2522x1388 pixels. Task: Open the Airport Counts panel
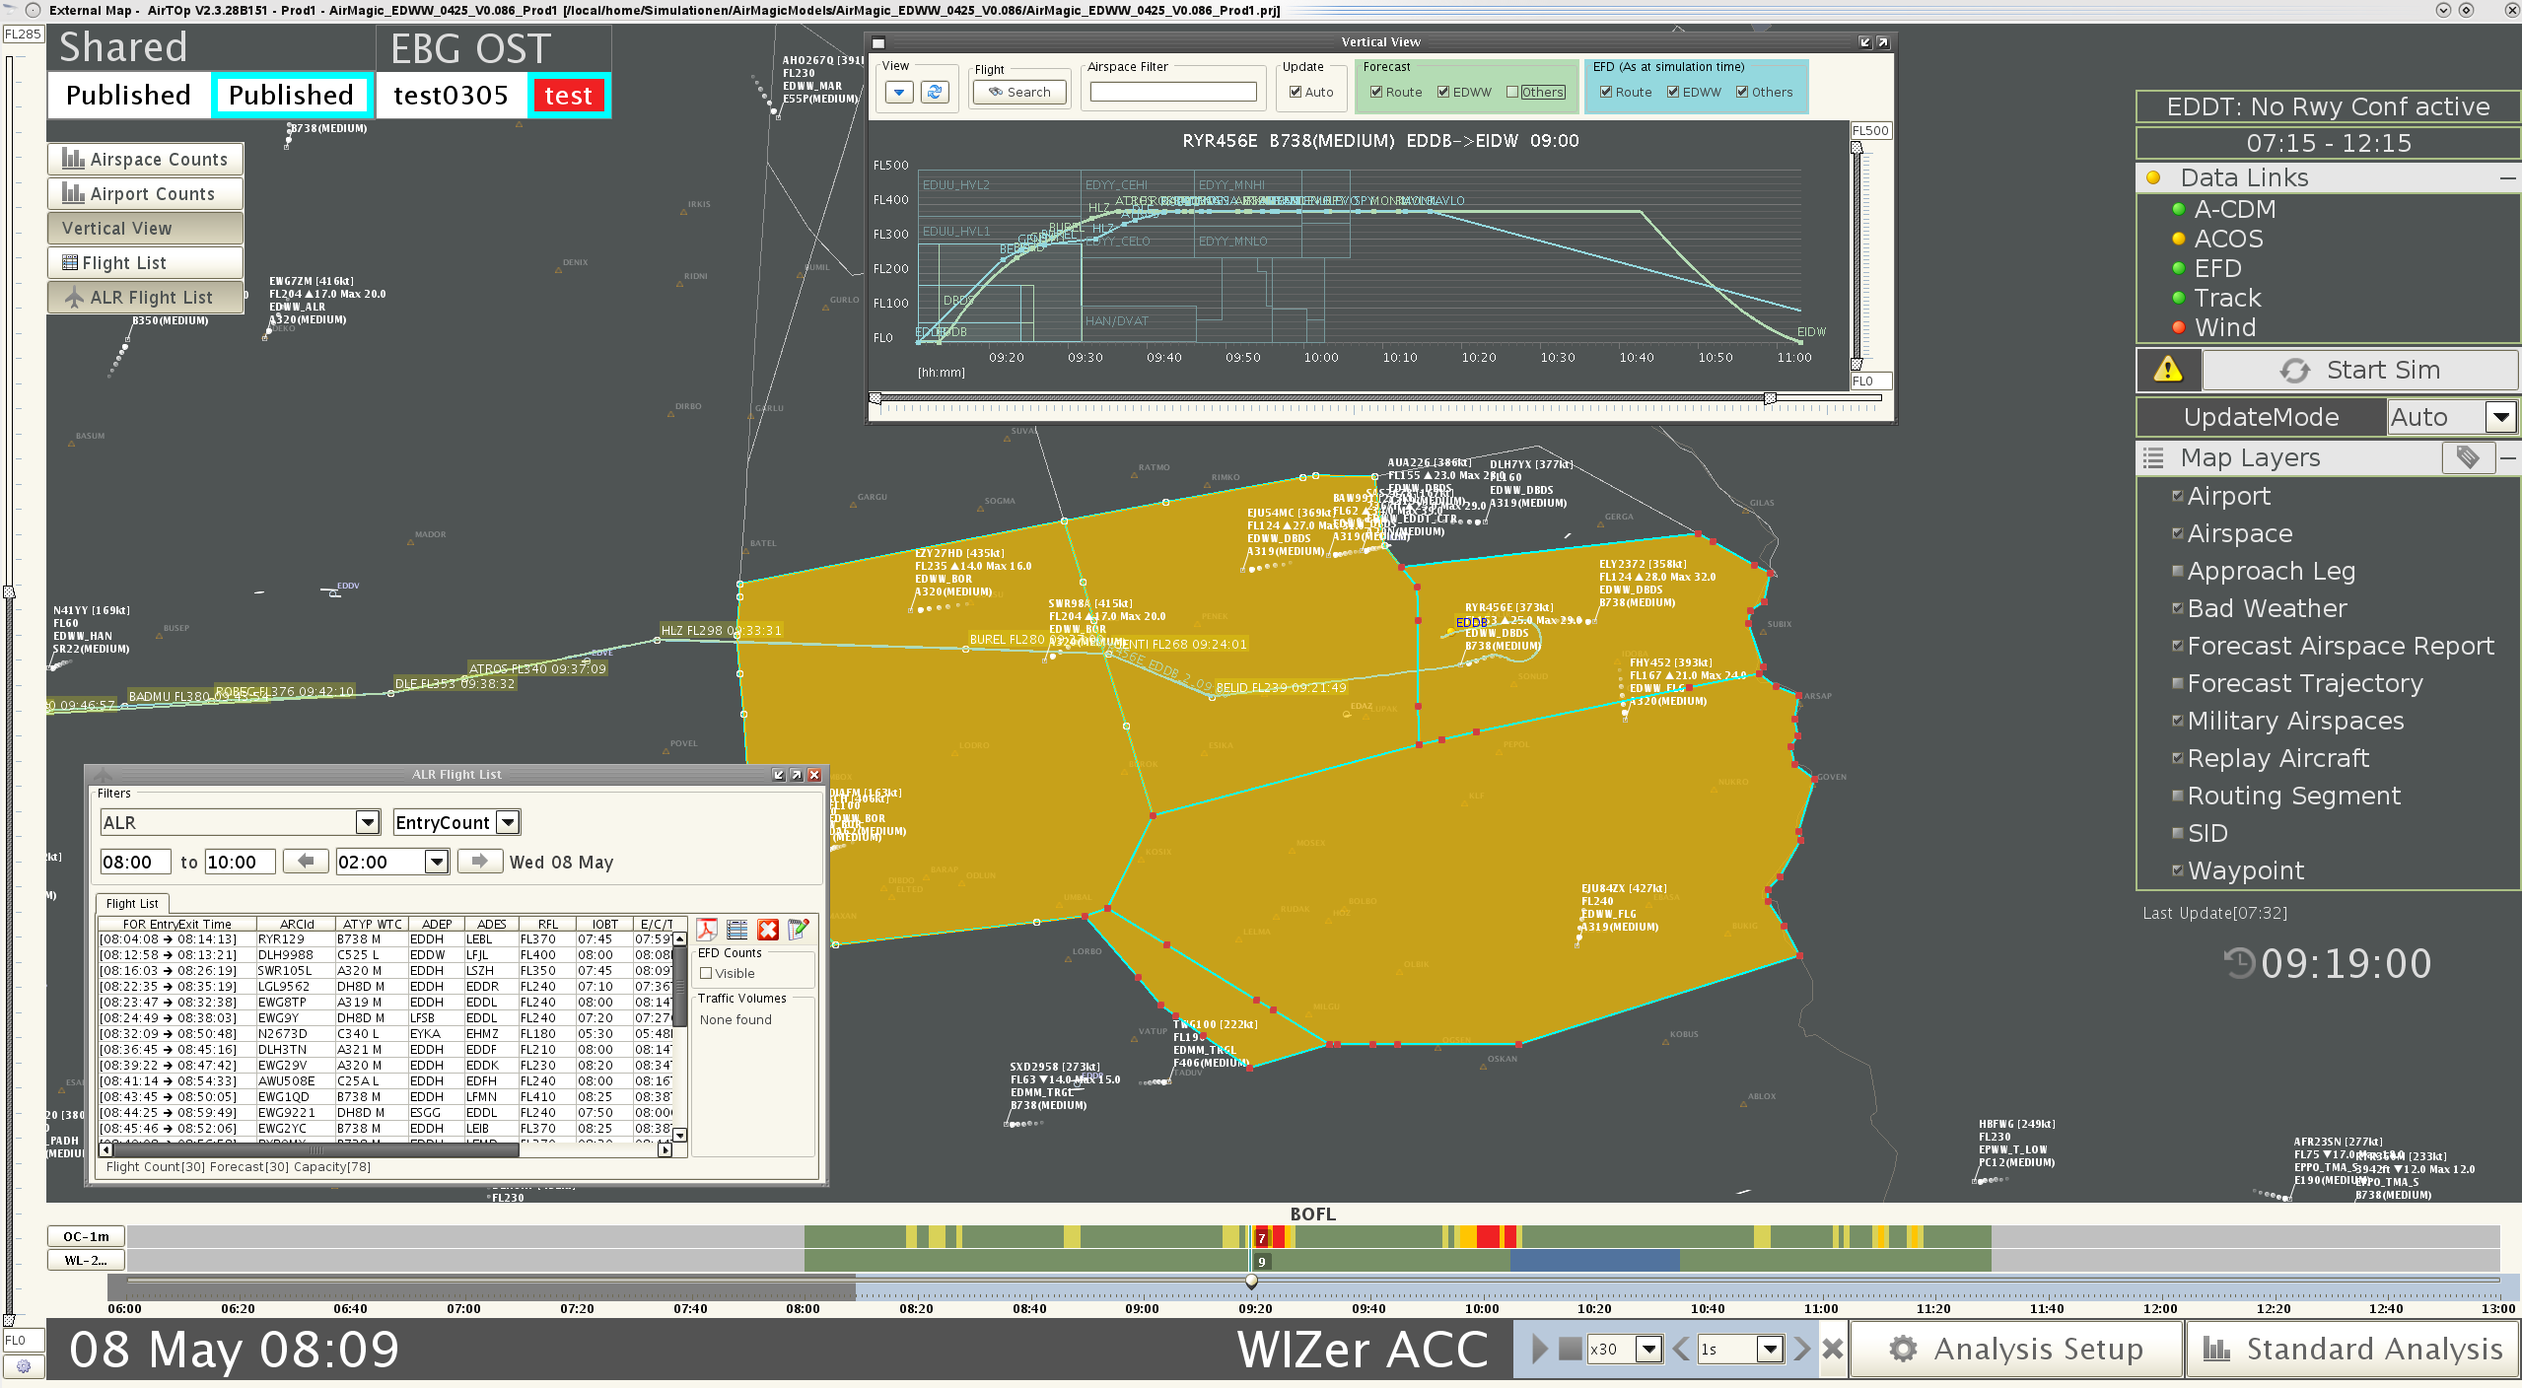(x=144, y=193)
